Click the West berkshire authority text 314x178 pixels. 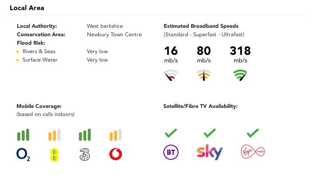(105, 26)
